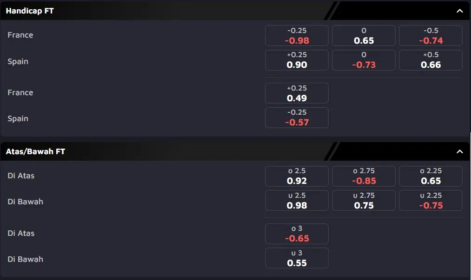Screen dimensions: 471x280
Task: Pick under 2.25 odds -0.75
Action: pos(431,201)
